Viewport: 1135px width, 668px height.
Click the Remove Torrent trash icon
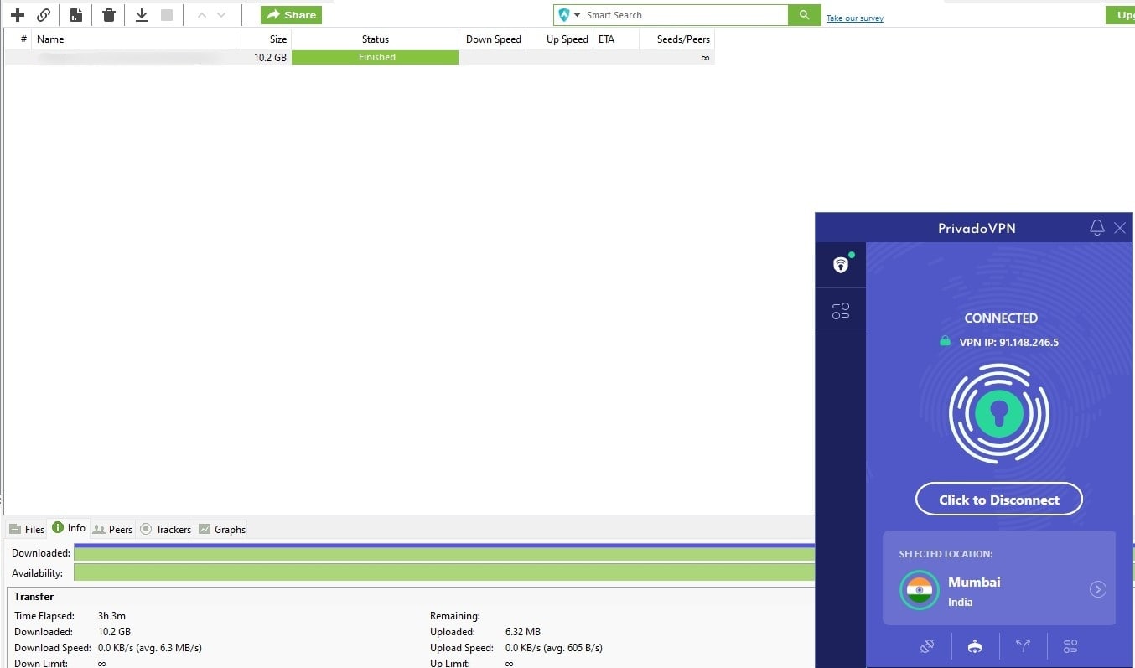coord(109,15)
